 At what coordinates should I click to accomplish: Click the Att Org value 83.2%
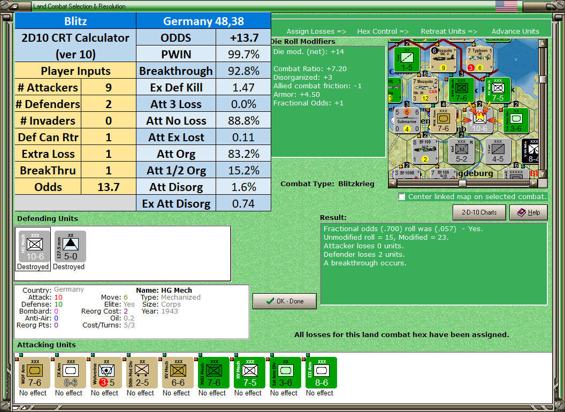[243, 154]
